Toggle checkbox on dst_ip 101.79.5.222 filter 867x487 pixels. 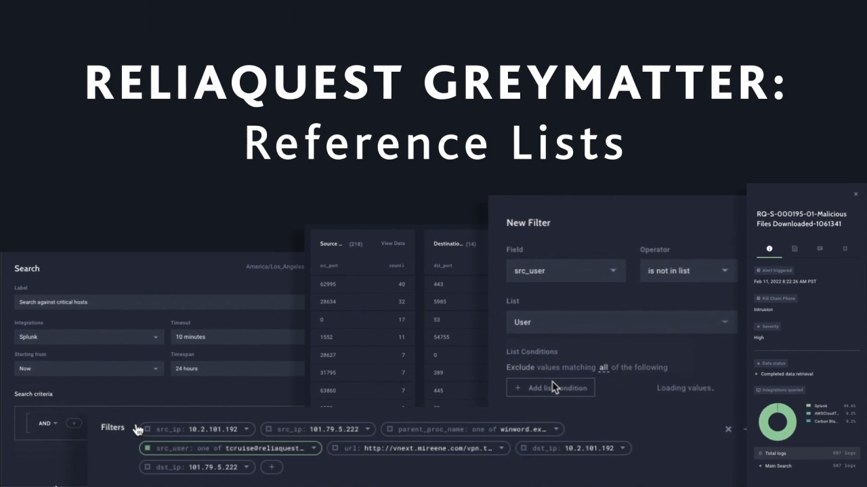point(148,467)
